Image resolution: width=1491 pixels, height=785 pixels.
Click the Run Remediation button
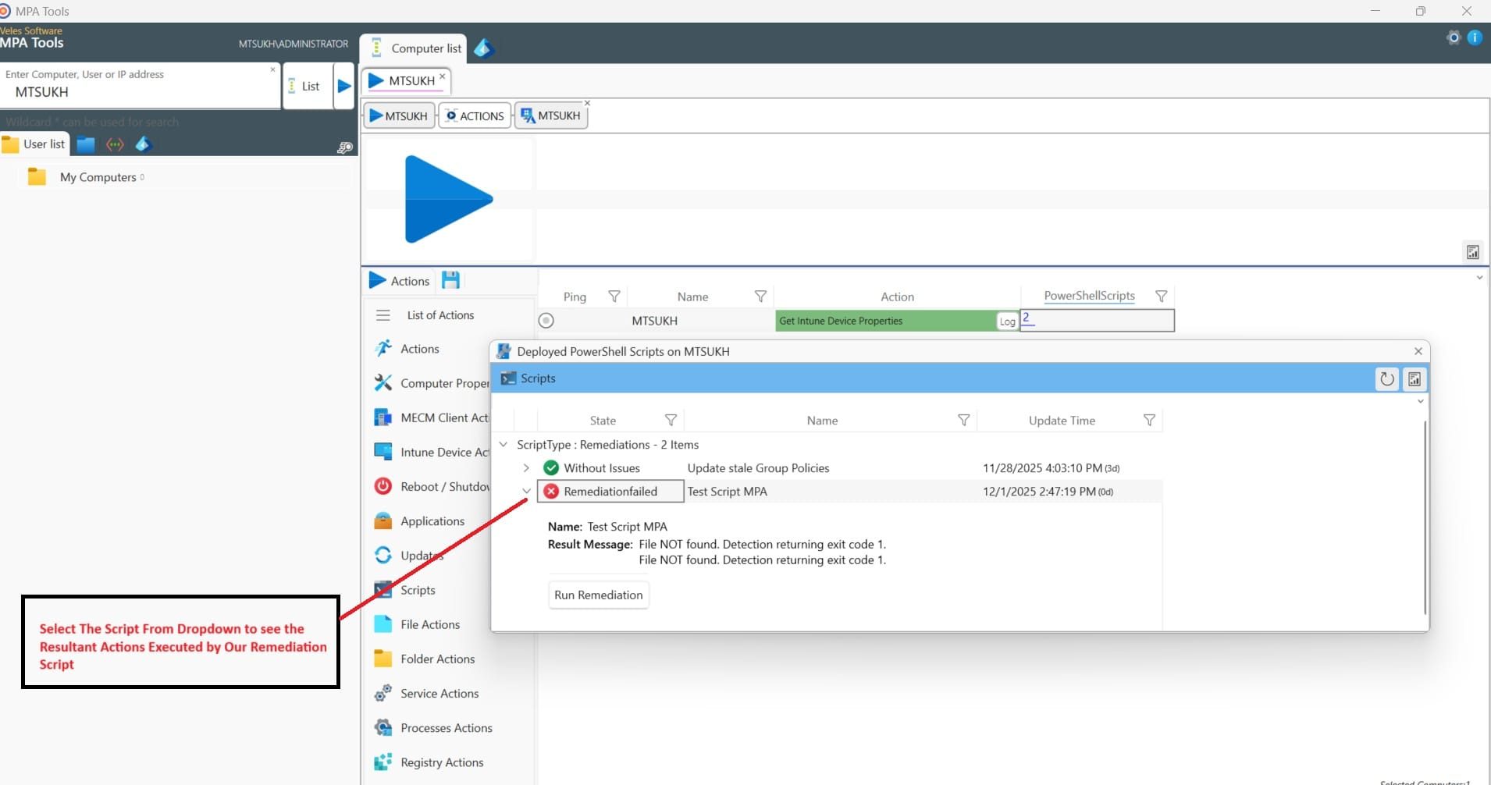point(599,595)
